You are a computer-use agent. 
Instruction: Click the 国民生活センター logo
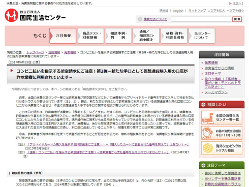click(x=35, y=15)
